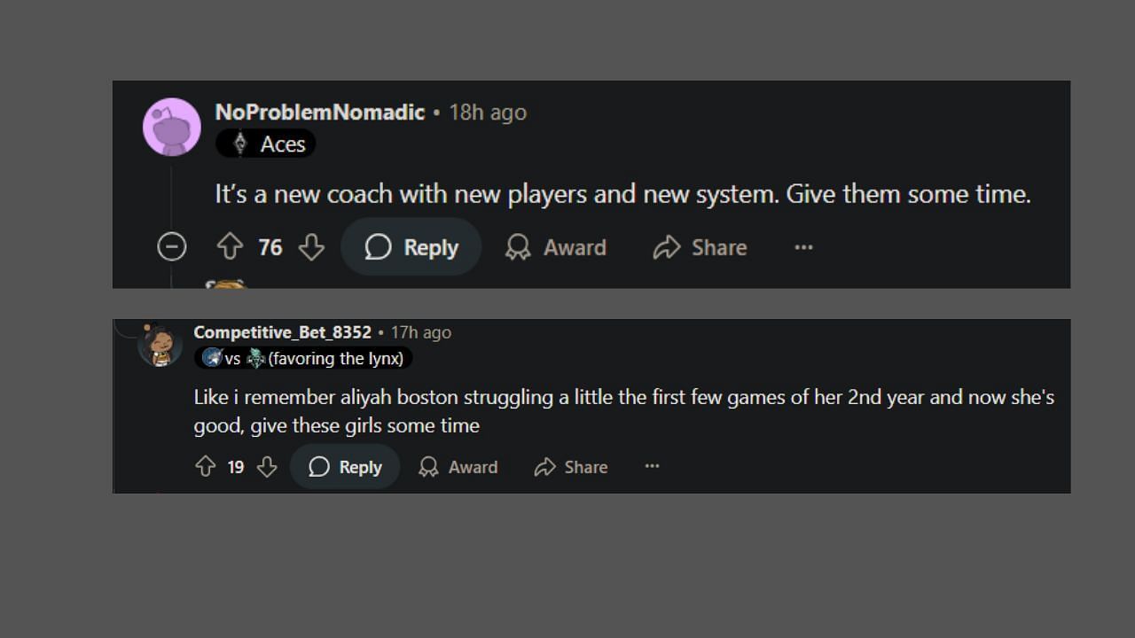Open more options on NoProblemNomadic's comment
Viewport: 1135px width, 638px height.
coord(803,247)
